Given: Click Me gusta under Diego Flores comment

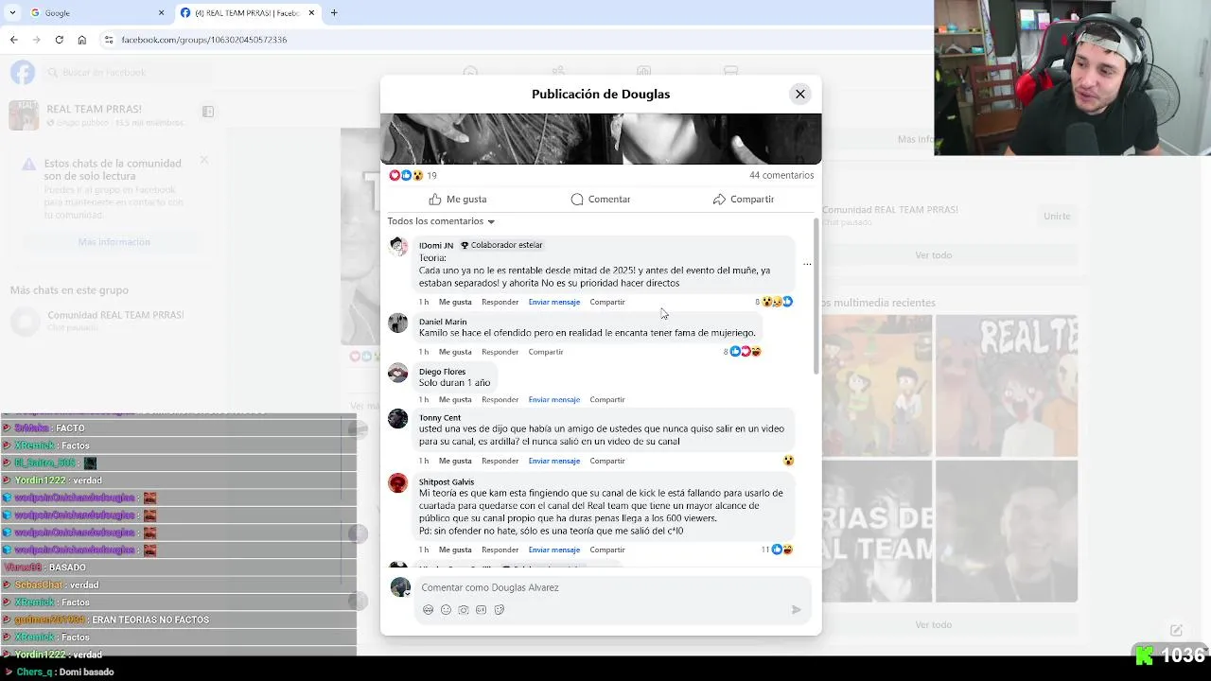Looking at the screenshot, I should coord(455,399).
